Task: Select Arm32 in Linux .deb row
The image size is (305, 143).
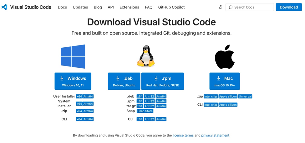Action: tap(150, 96)
